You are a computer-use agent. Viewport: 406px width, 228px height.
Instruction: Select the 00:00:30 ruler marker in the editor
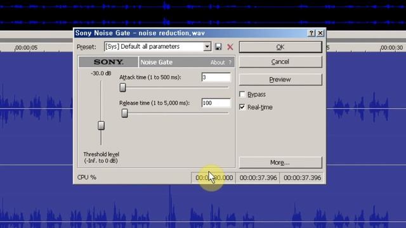391,47
